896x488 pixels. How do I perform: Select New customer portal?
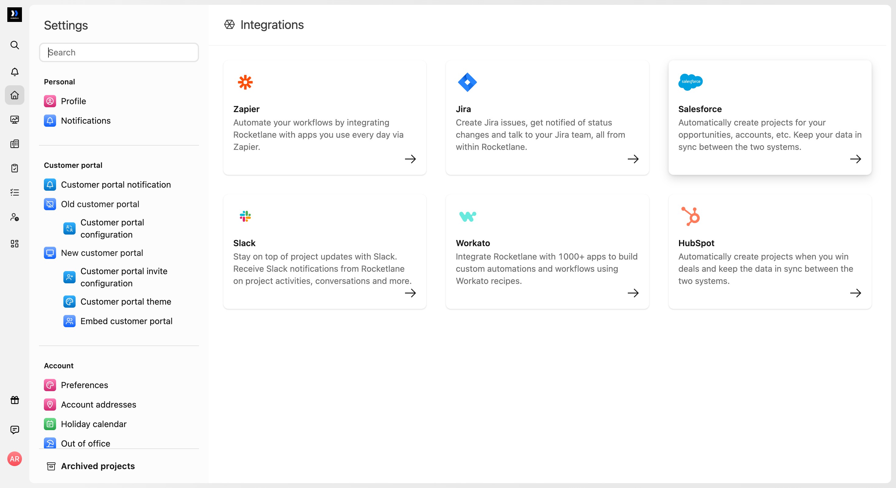[x=94, y=253]
